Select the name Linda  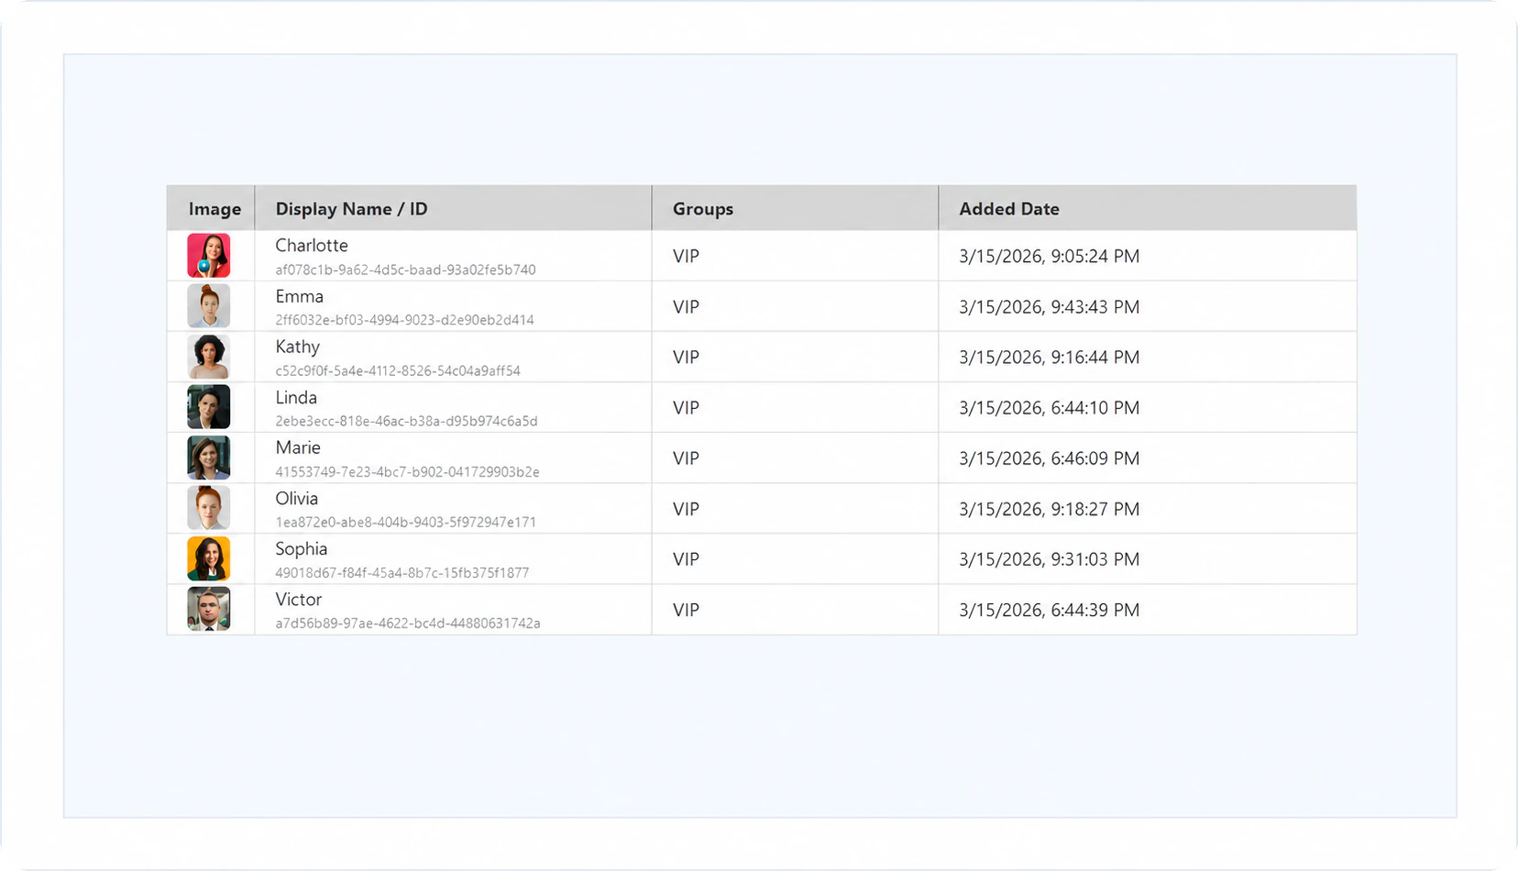coord(296,397)
